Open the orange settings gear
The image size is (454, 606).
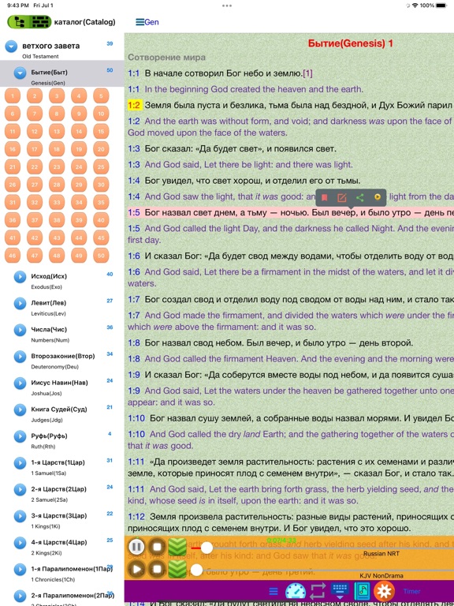tap(384, 591)
